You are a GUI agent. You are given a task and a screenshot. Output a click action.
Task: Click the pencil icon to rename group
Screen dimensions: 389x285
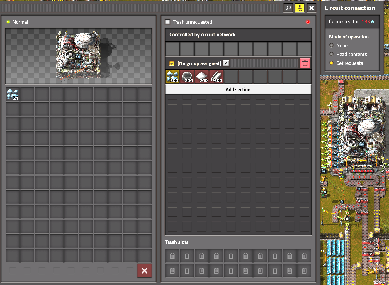[226, 63]
